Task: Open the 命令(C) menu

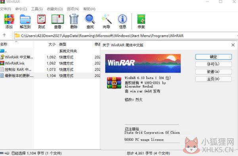Action: [21, 9]
